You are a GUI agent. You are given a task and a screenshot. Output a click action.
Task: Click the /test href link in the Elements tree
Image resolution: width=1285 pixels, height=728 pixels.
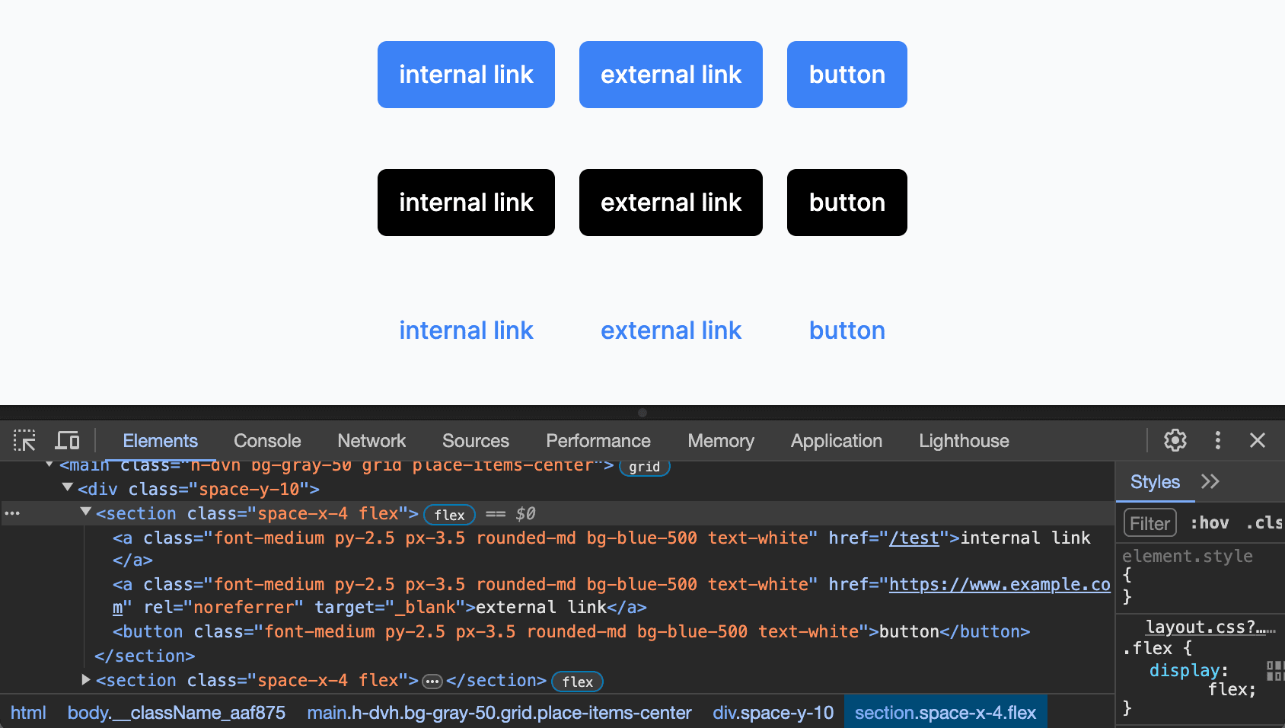pyautogui.click(x=914, y=538)
